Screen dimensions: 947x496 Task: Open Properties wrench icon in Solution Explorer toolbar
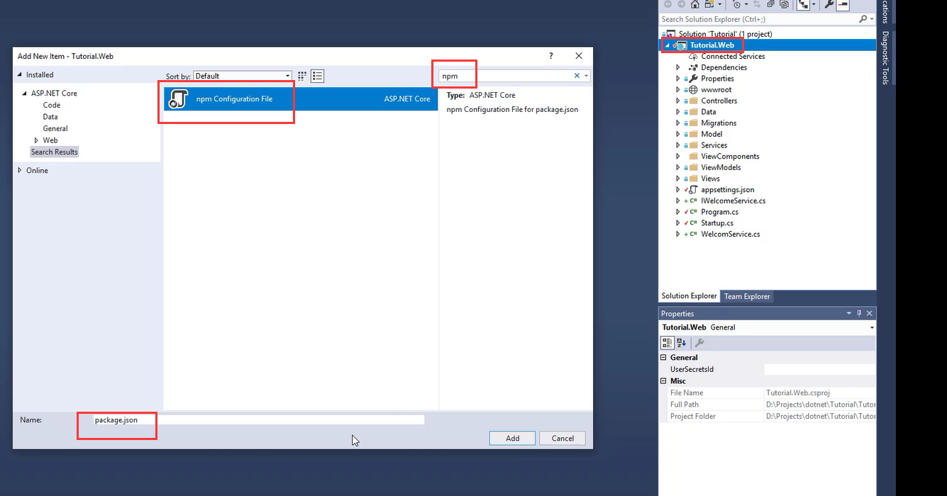coord(829,4)
